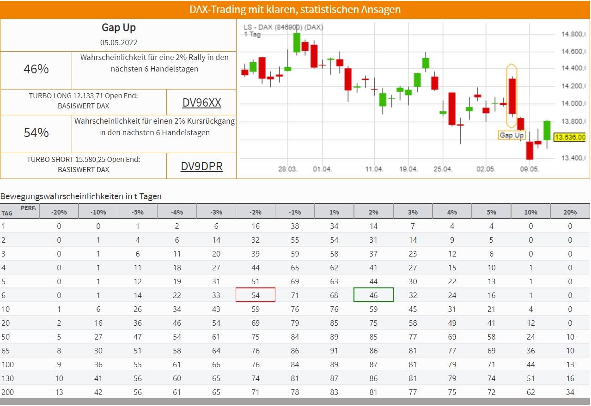
Task: Click value 23 in row 3 under 3%
Action: pos(413,254)
